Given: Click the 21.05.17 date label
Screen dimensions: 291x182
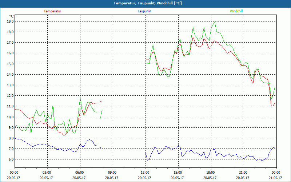Looking at the screenshot, I should click(276, 178).
